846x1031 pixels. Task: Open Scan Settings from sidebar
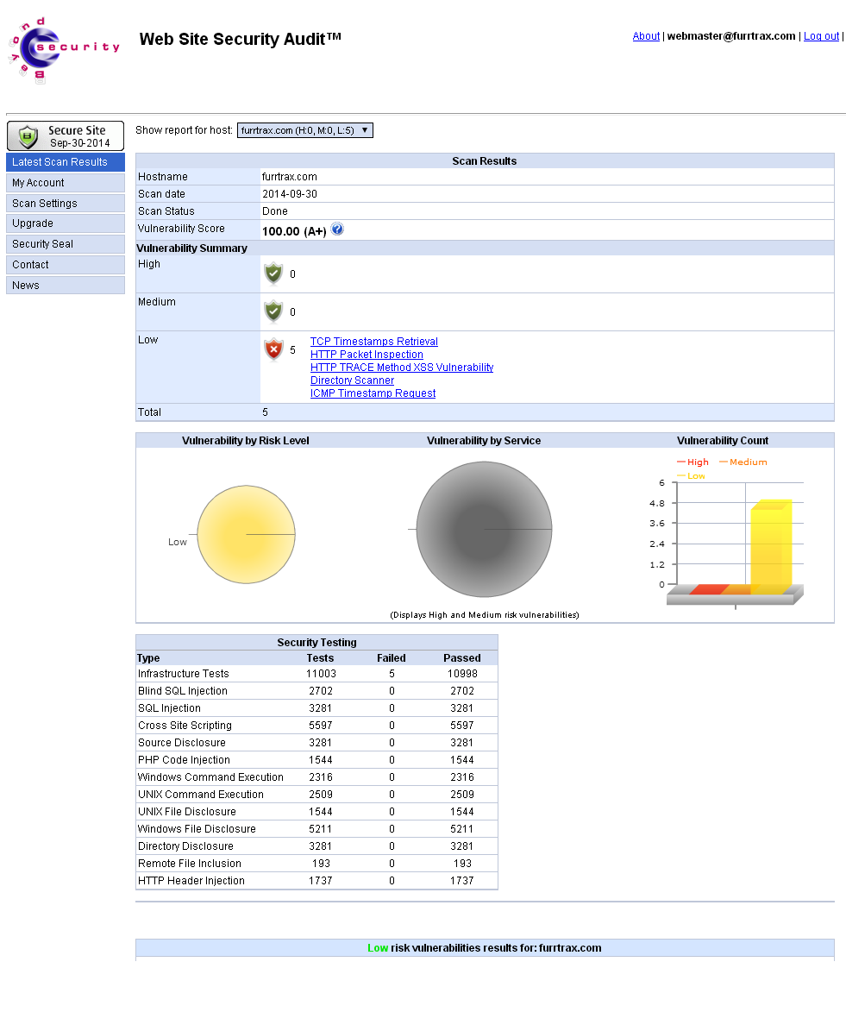coord(66,204)
